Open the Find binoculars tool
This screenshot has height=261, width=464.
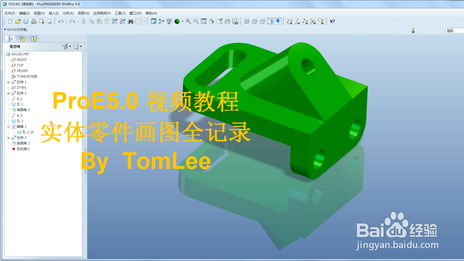pyautogui.click(x=130, y=21)
